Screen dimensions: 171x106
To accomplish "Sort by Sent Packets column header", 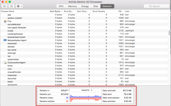I will click(x=83, y=11).
